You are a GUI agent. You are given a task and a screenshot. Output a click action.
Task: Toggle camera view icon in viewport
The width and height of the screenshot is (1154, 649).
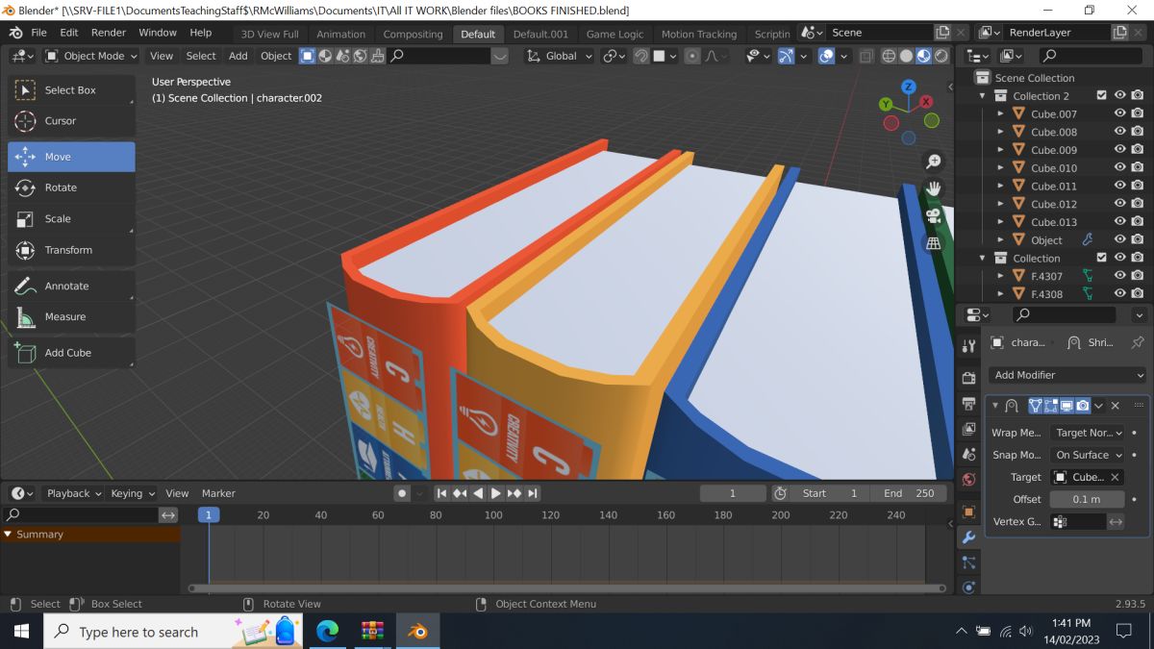click(x=933, y=215)
